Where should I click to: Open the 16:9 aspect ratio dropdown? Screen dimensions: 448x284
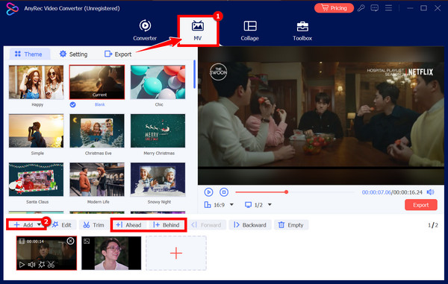[219, 205]
